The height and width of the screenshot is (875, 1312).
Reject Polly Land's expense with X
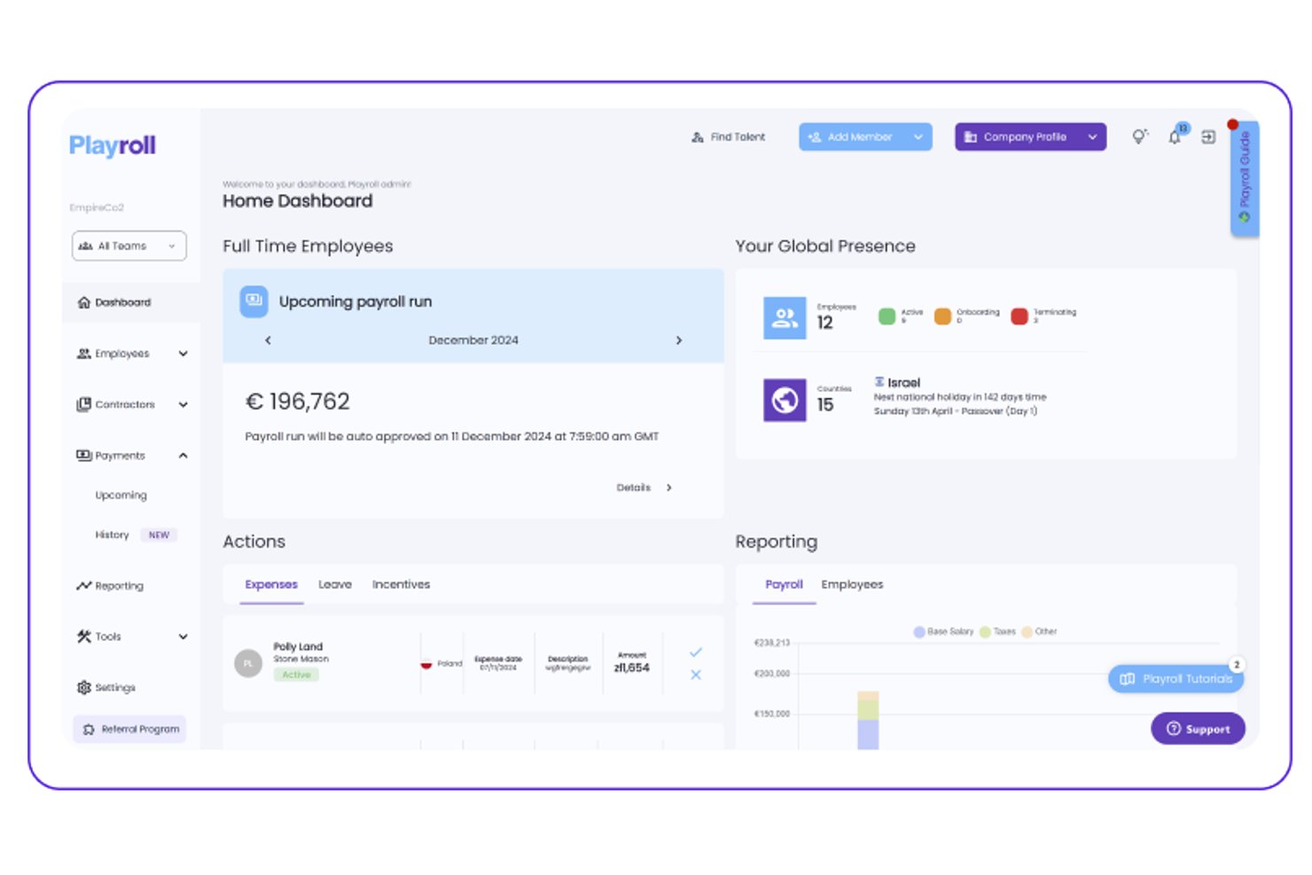(696, 675)
